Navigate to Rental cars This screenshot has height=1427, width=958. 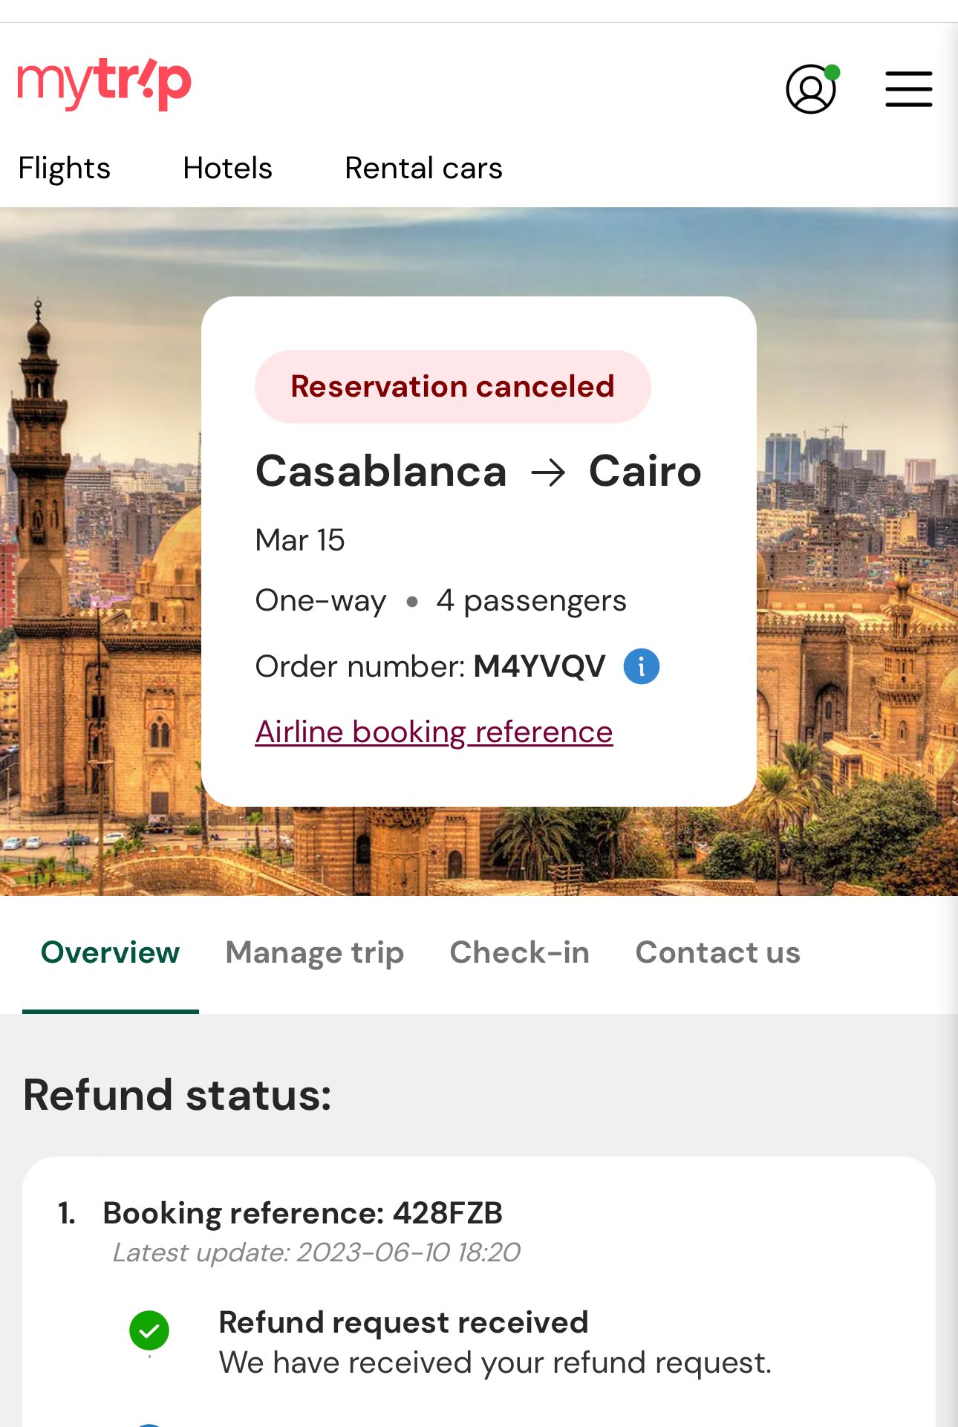click(x=423, y=169)
